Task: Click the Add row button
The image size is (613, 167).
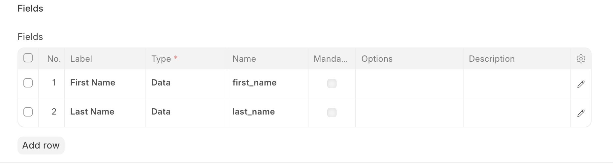Action: [41, 146]
